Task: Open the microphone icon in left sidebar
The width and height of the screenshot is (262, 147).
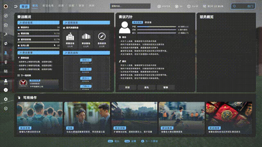Action: pyautogui.click(x=6, y=62)
